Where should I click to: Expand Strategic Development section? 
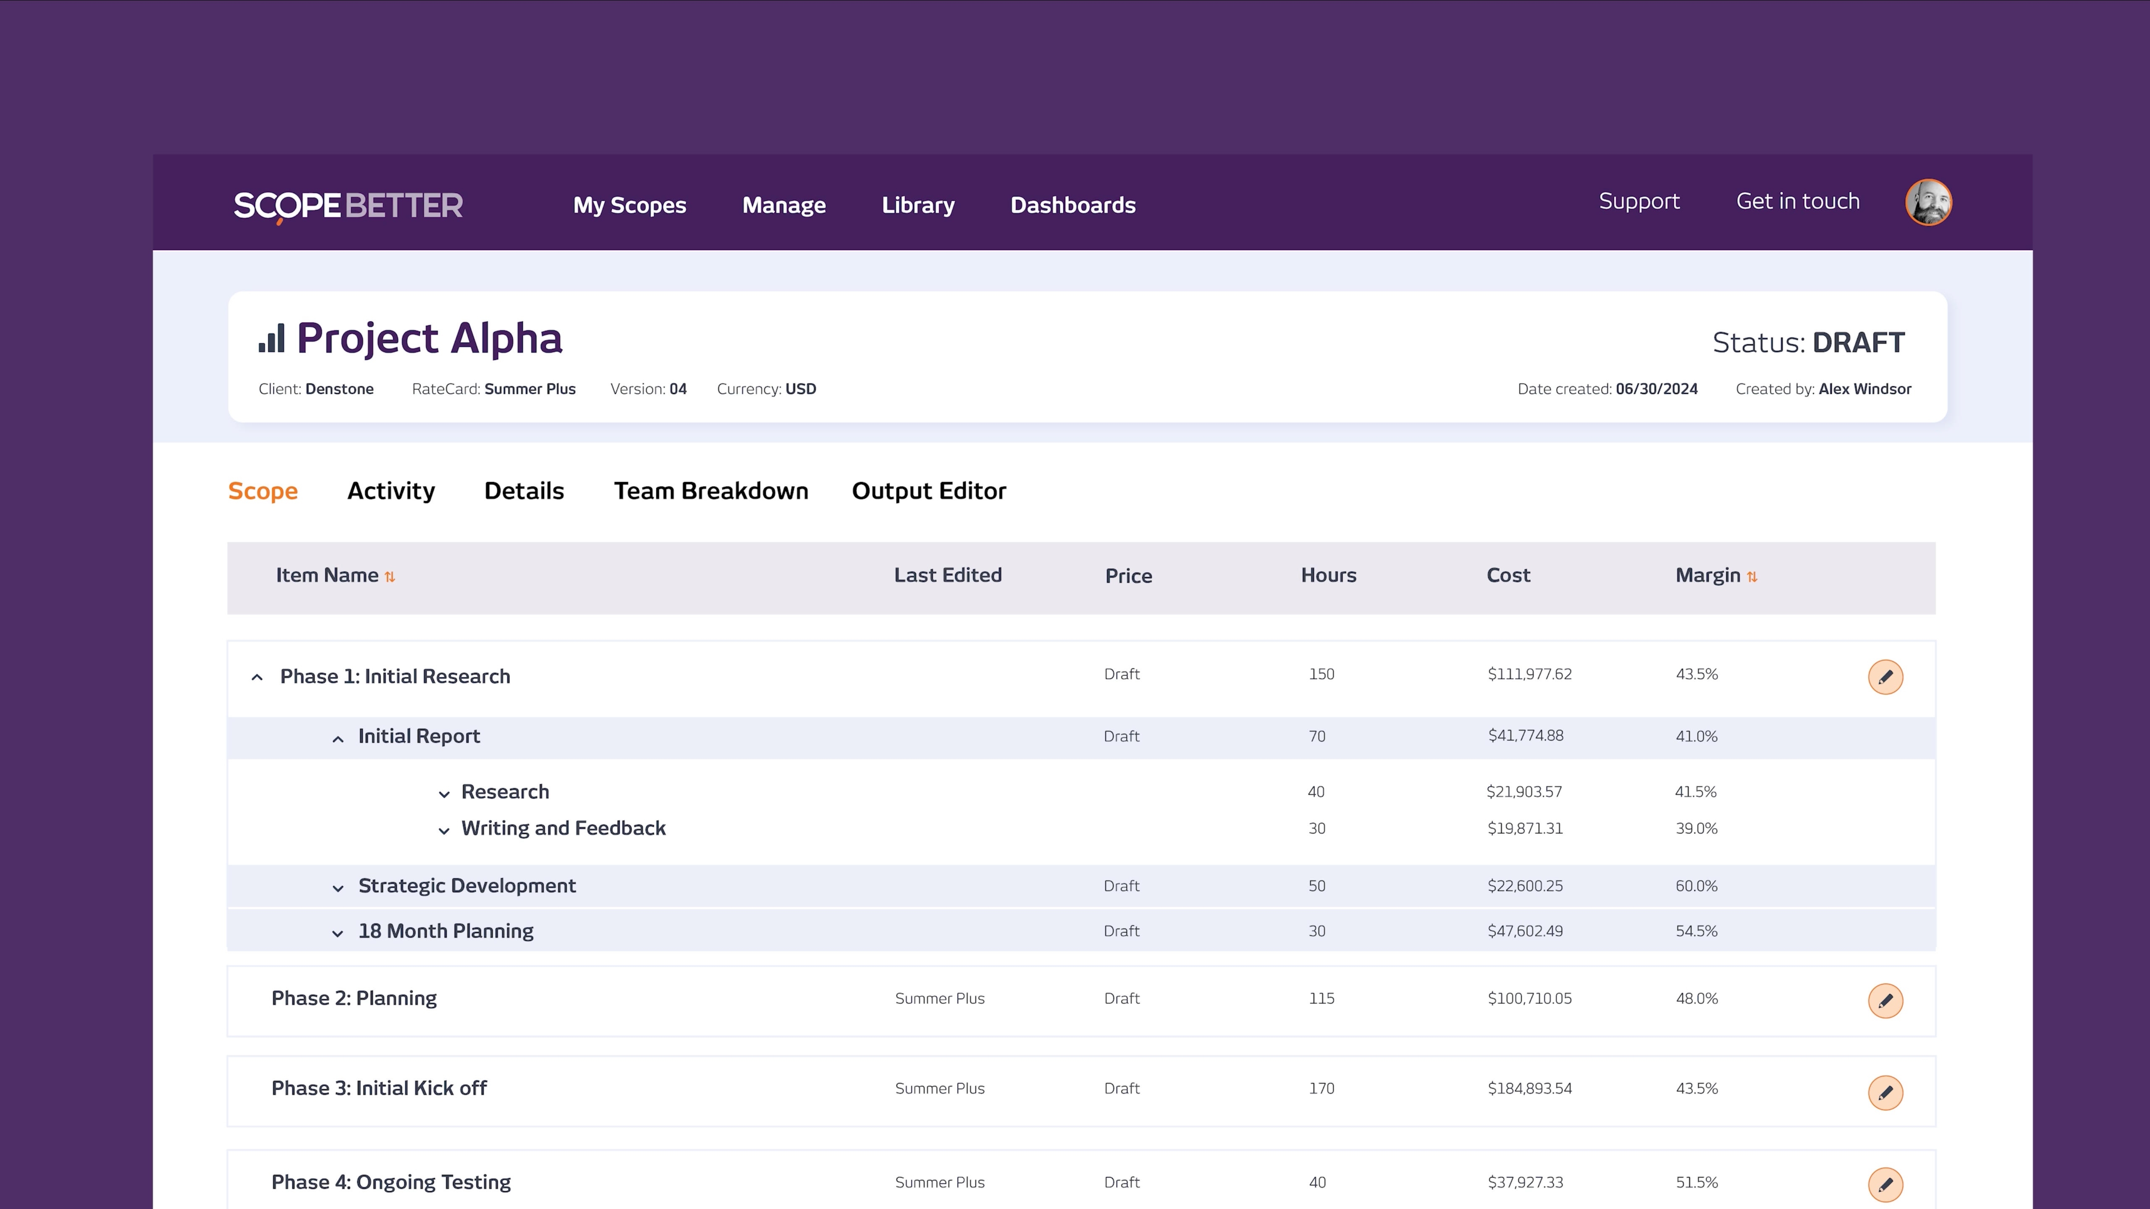338,888
